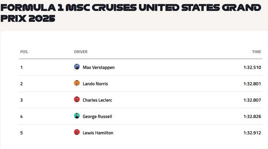Click Lewis Hamilton's driver avatar icon
Viewport: 268px width, 149px height.
[x=77, y=133]
